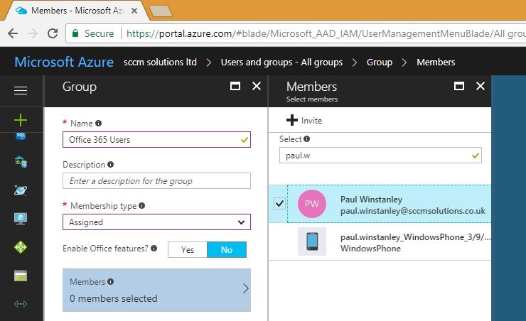Open the virtual networks sidebar icon

click(x=21, y=304)
